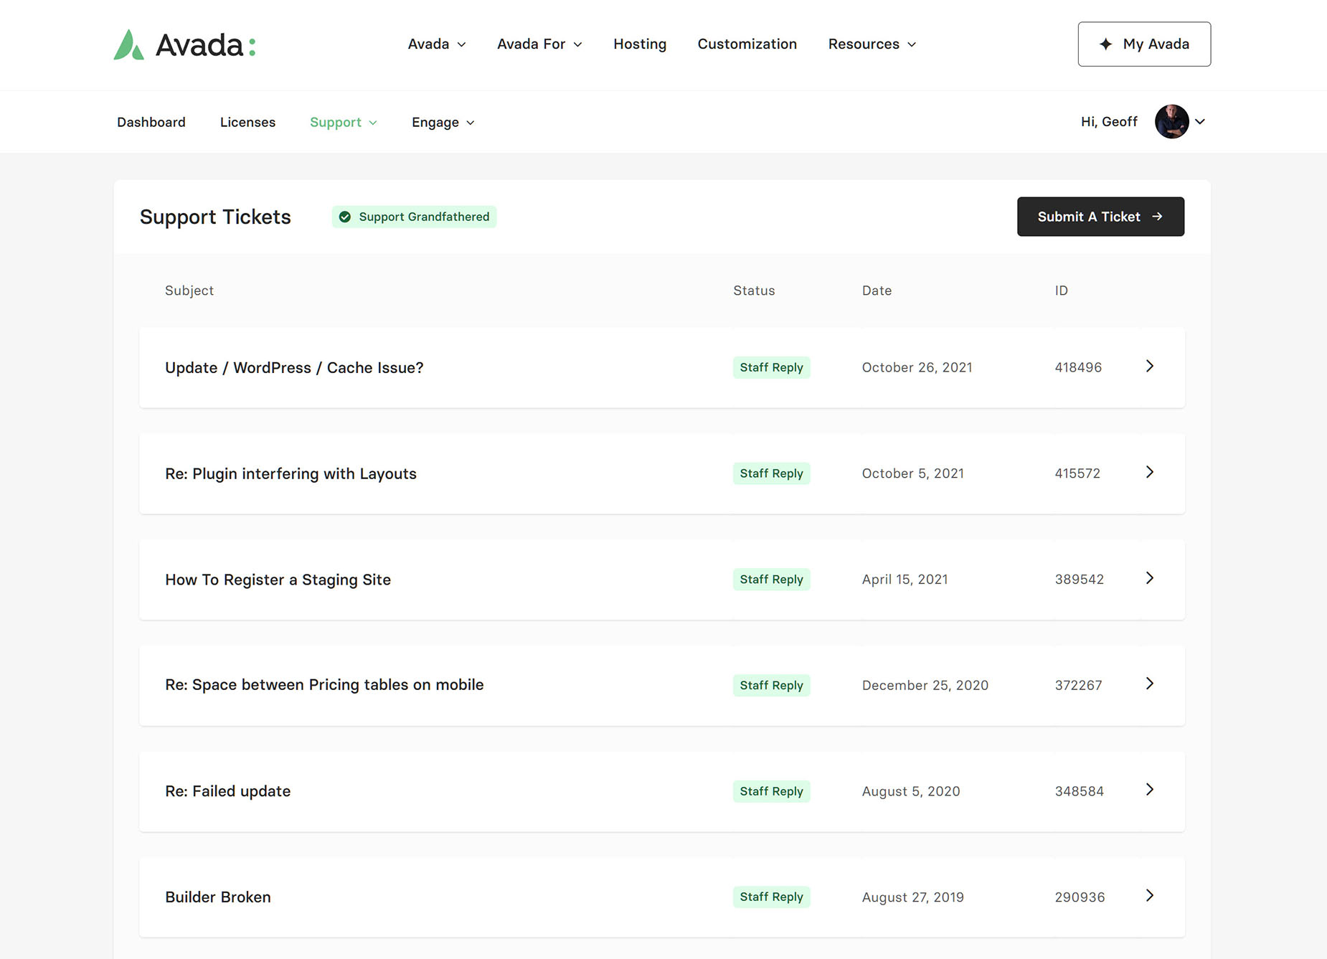The height and width of the screenshot is (959, 1327).
Task: Click the Status column header
Action: [754, 290]
